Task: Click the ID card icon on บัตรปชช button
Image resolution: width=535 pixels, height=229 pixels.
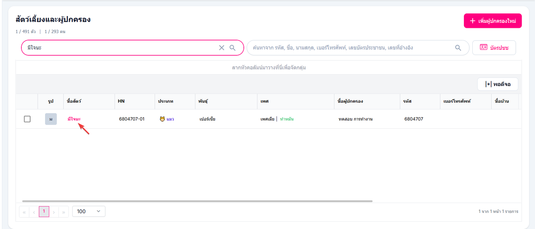Action: pyautogui.click(x=483, y=48)
